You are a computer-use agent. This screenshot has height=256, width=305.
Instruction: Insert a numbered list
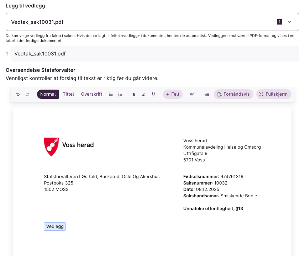(x=120, y=94)
